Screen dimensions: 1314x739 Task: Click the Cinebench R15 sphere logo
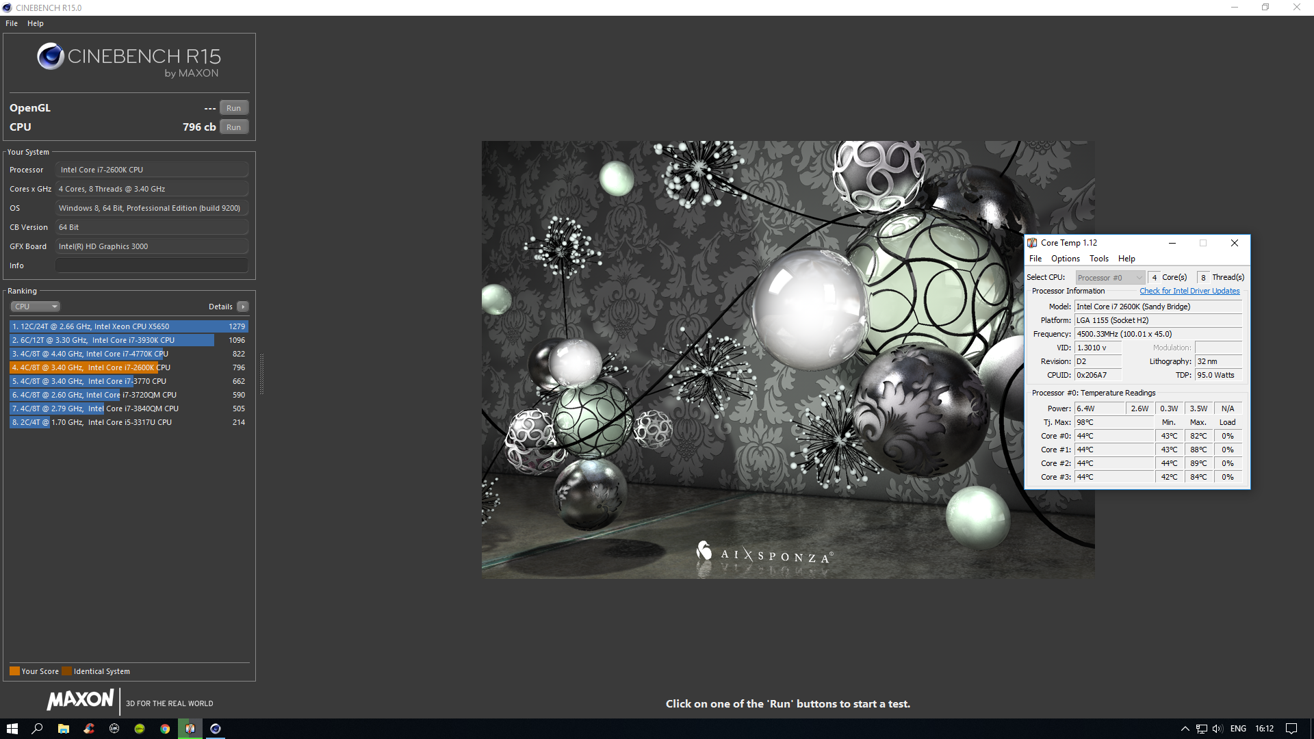point(51,56)
